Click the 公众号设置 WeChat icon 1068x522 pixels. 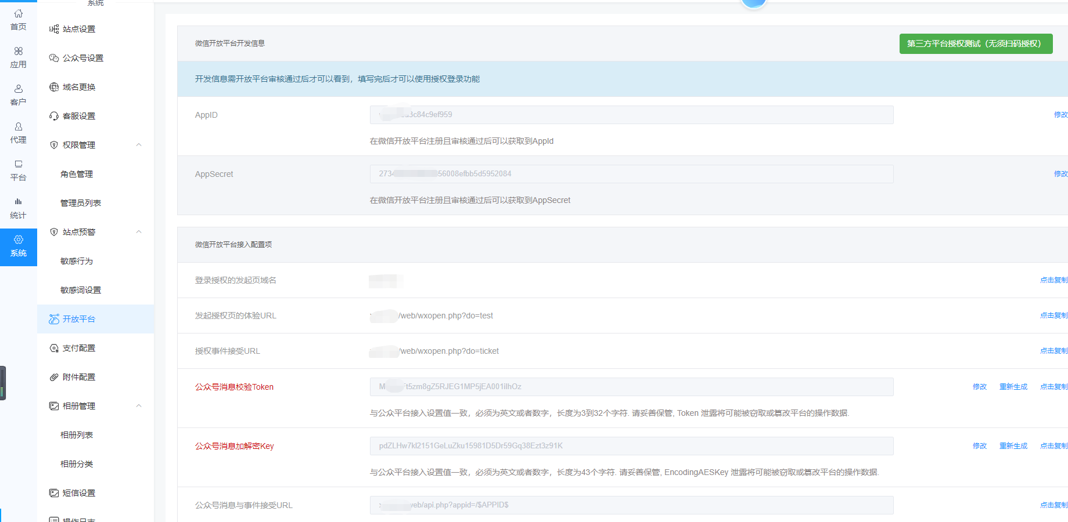coord(54,58)
